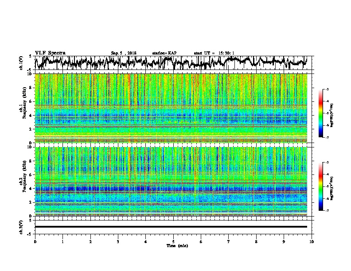Click the "ch.2 Frequency (kHz)" axis label

[23, 176]
